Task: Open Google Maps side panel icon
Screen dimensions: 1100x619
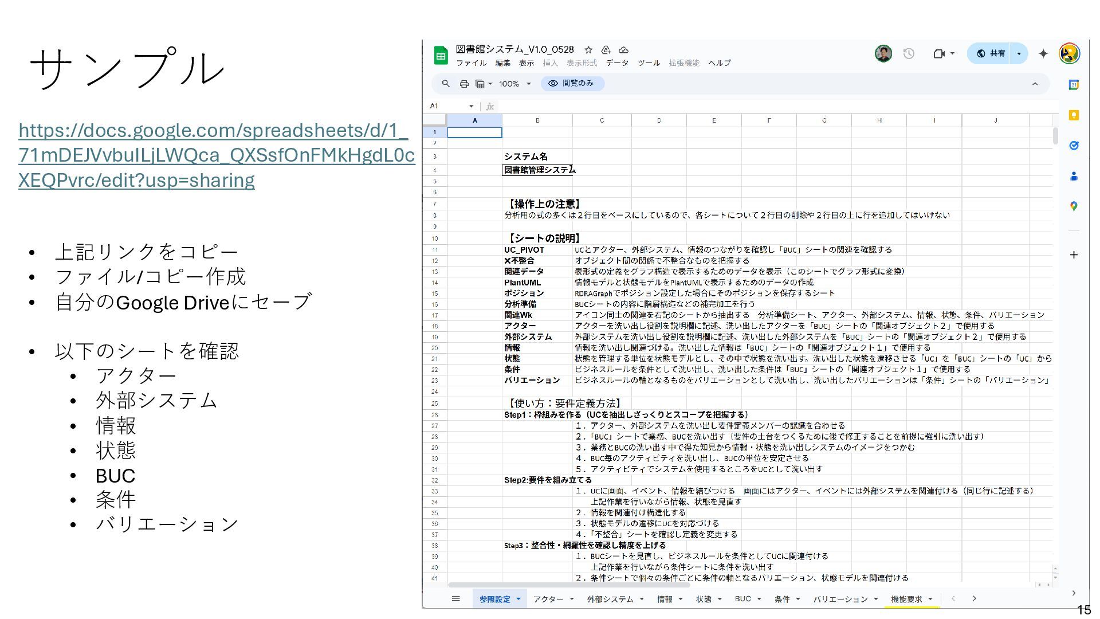Action: (1074, 206)
